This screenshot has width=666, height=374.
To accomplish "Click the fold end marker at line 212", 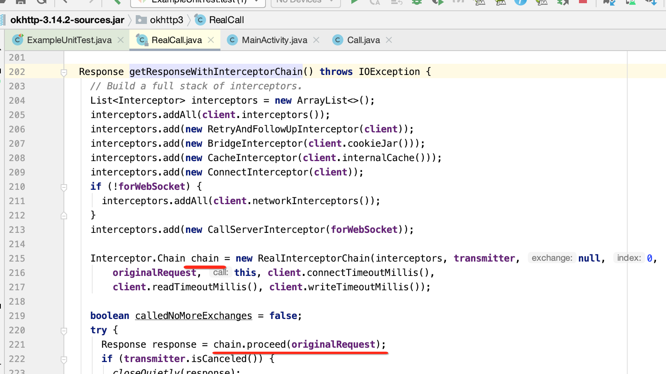I will click(63, 216).
